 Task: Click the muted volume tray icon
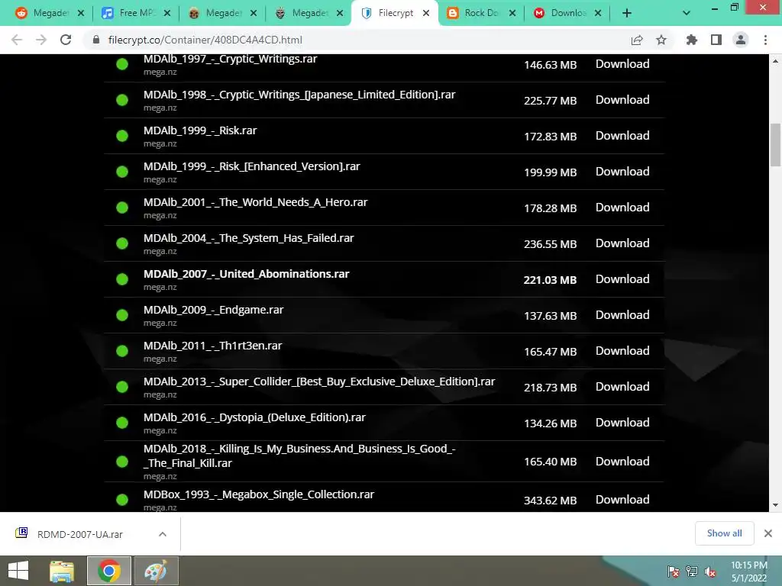tap(710, 572)
